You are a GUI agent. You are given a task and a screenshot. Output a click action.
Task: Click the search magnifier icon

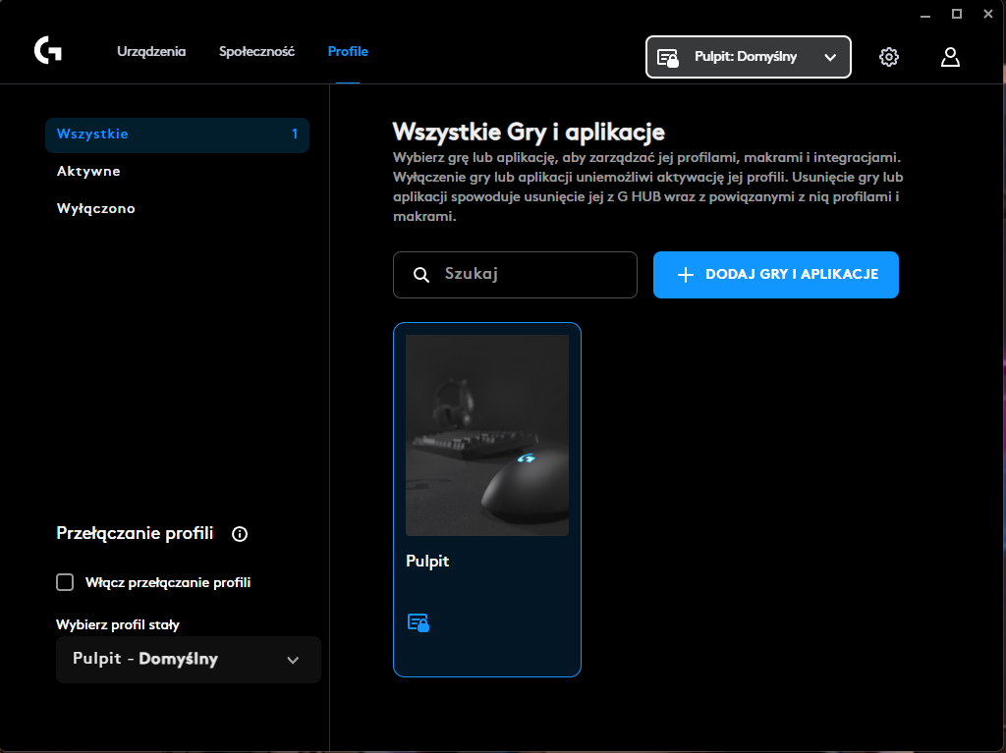[419, 275]
